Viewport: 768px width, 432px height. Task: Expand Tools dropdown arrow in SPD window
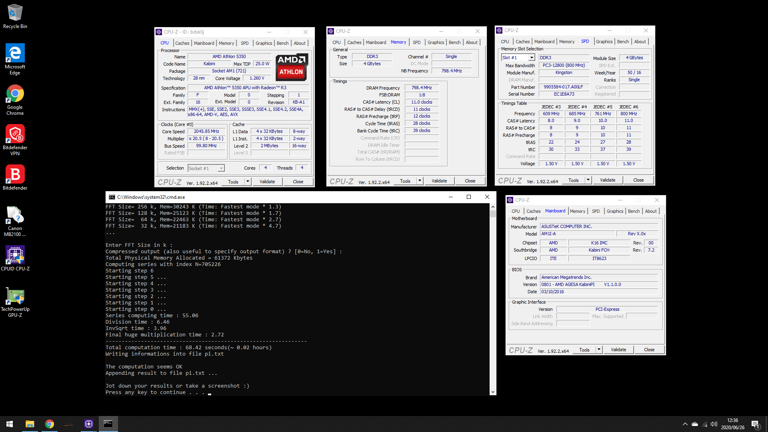pyautogui.click(x=588, y=180)
